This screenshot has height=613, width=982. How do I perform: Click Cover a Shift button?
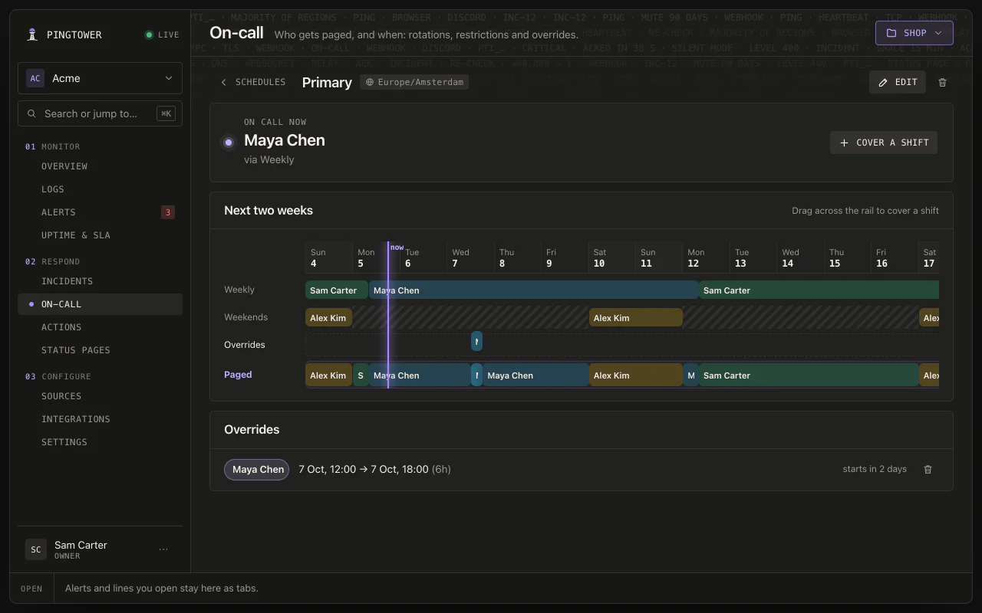(884, 143)
